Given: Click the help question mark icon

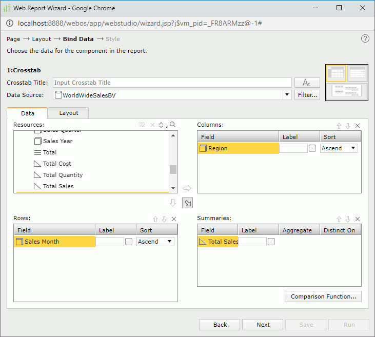Looking at the screenshot, I should (365, 39).
